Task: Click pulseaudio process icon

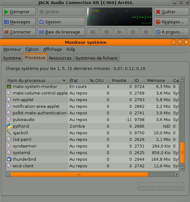Action: coord(9,119)
